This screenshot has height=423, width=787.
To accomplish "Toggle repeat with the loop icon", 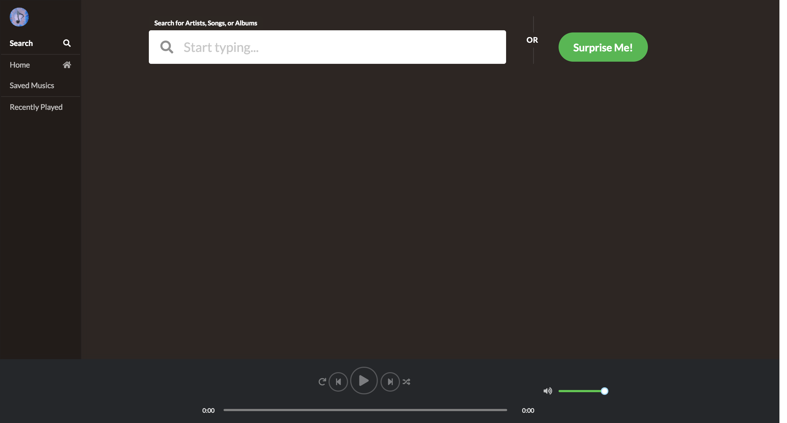I will (322, 381).
